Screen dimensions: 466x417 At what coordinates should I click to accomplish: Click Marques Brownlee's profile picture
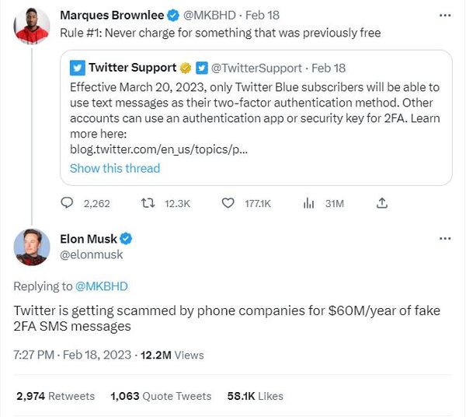(33, 27)
